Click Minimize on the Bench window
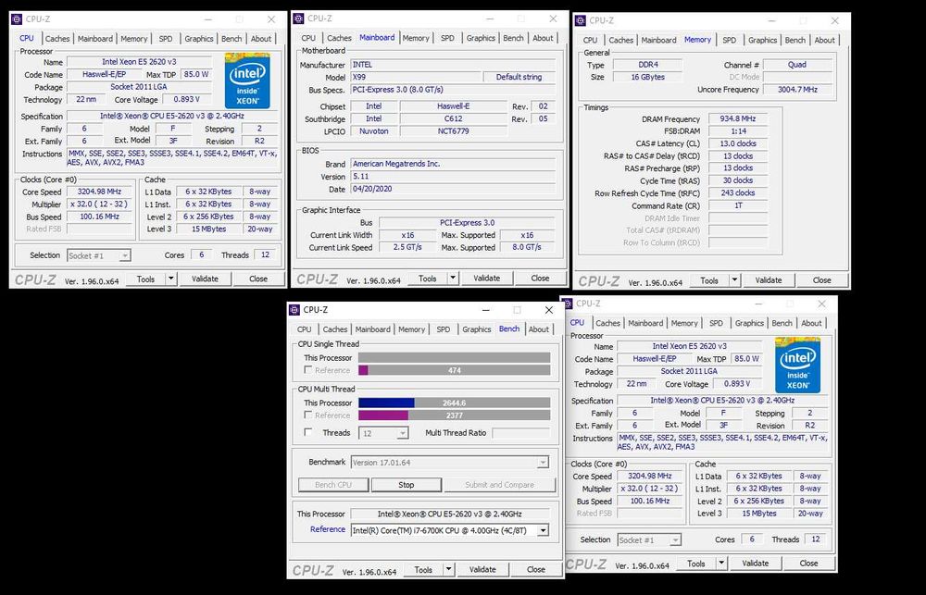Screen dimensions: 926x595 [x=485, y=310]
